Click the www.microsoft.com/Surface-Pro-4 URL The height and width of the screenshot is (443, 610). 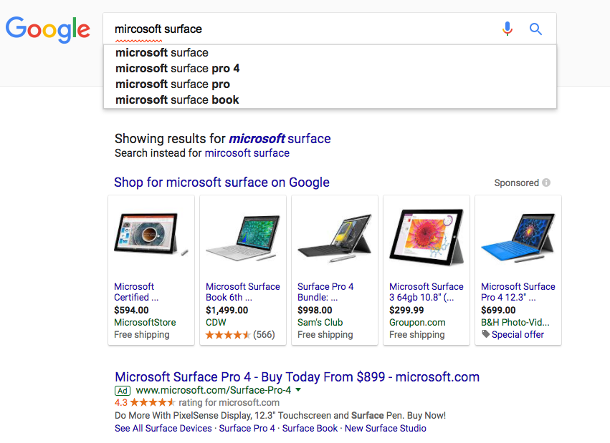[213, 390]
